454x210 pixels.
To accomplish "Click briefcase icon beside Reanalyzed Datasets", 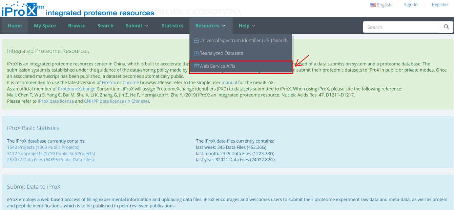I will (196, 53).
